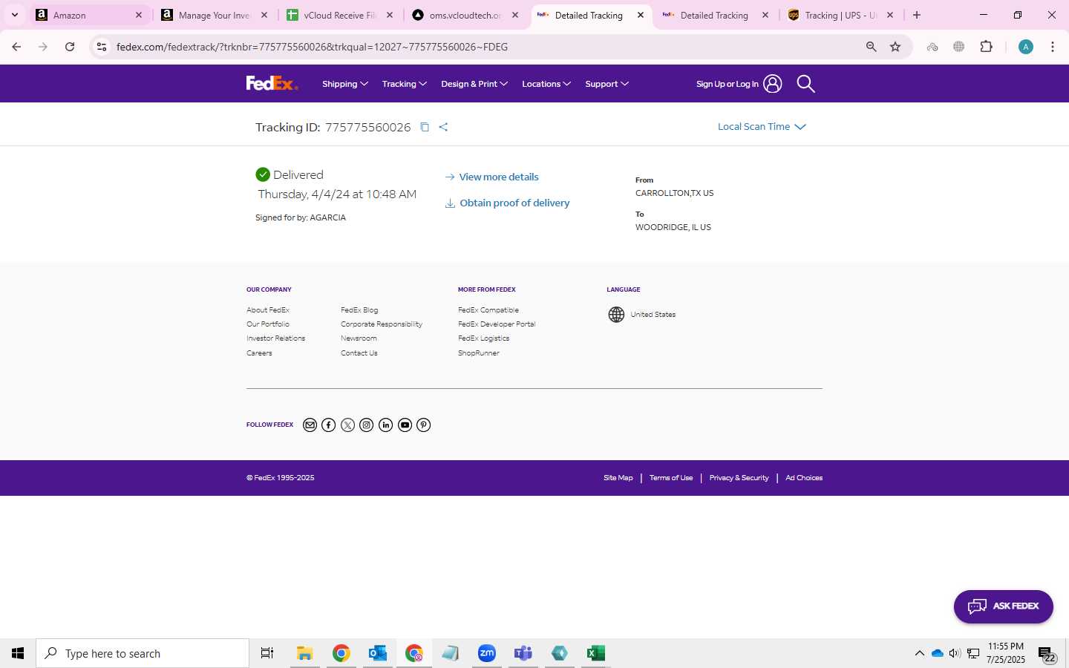Open Privacy & Security link
1069x668 pixels.
pyautogui.click(x=739, y=478)
